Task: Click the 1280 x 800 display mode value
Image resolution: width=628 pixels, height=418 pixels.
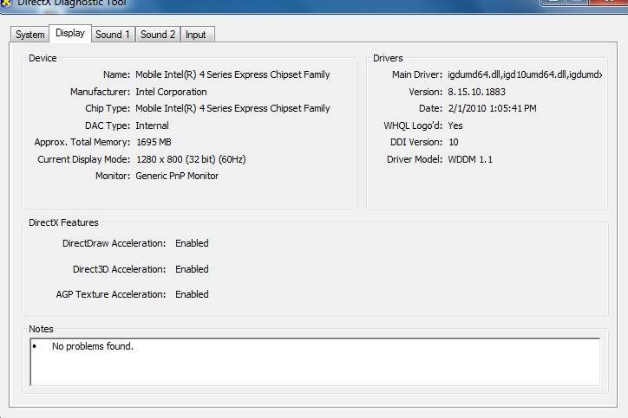Action: coord(190,159)
